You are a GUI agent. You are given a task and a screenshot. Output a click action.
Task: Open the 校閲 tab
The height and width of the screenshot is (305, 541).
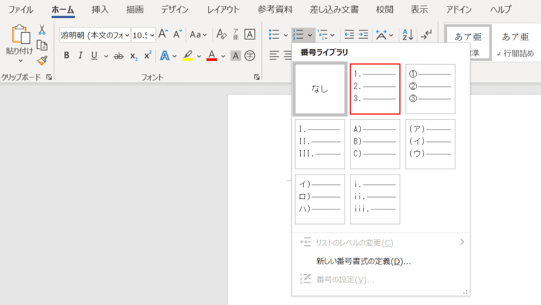pyautogui.click(x=385, y=10)
